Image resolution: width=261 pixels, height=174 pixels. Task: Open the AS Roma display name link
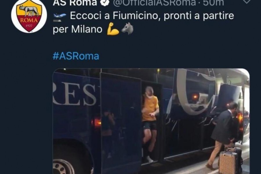pos(75,2)
